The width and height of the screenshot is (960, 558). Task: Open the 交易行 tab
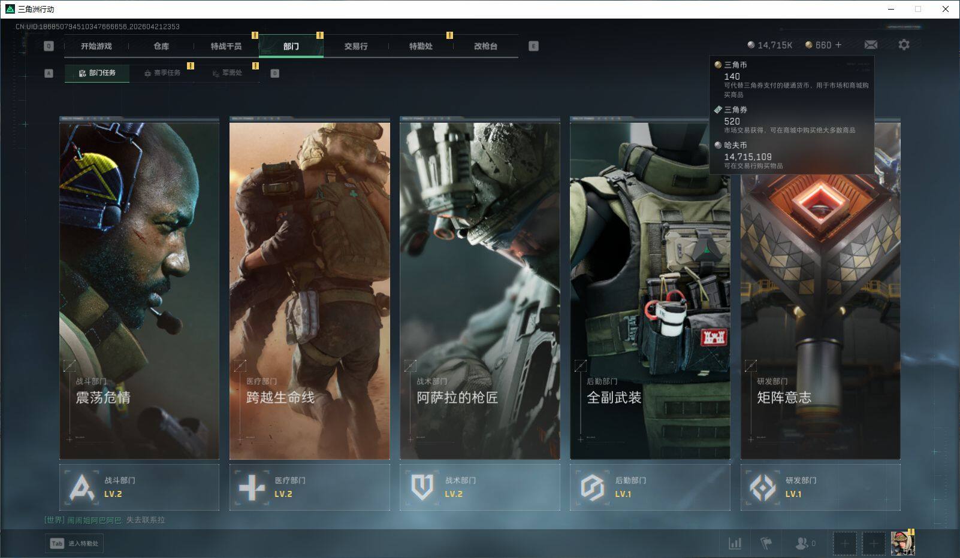click(x=356, y=46)
